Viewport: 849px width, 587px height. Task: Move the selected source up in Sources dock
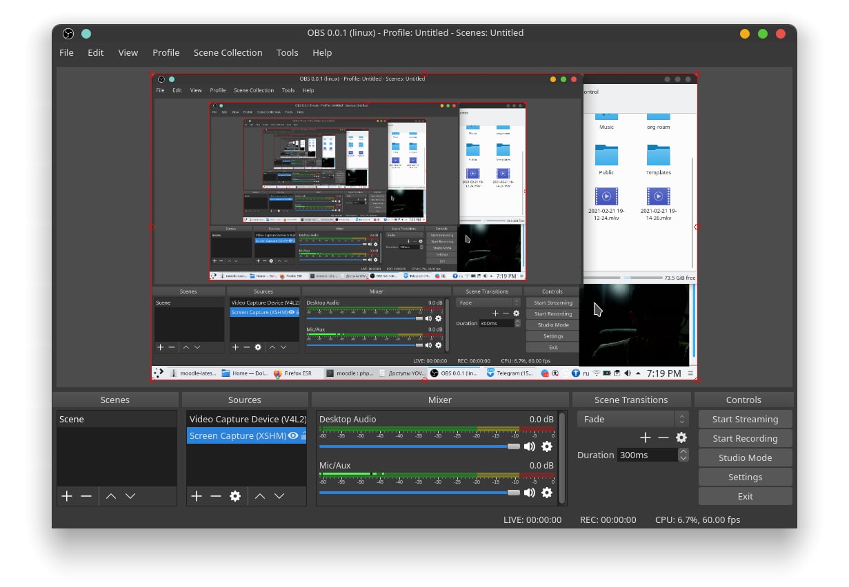[x=260, y=496]
